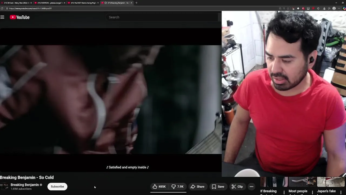Viewport: 346px width, 195px height.
Task: Create a Clip from the video
Action: [237, 187]
